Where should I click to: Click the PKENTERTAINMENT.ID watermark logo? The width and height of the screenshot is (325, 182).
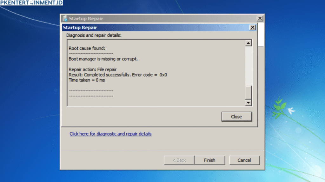pyautogui.click(x=31, y=3)
